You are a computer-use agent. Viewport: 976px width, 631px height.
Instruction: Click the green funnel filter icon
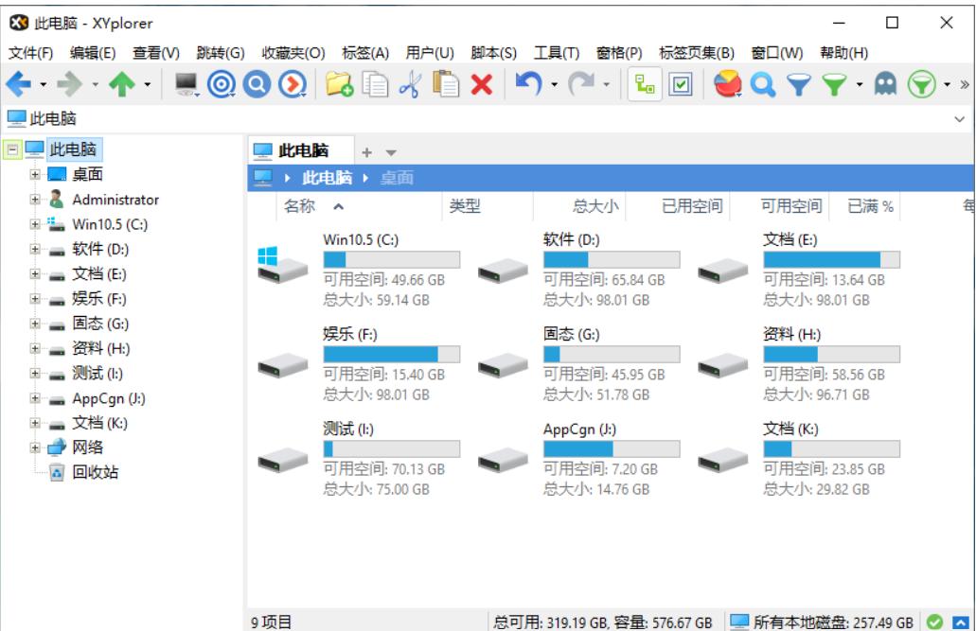(834, 84)
